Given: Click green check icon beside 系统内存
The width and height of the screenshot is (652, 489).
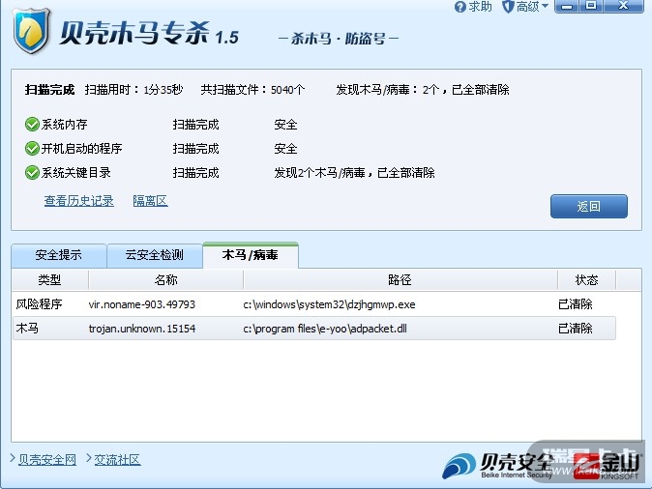Looking at the screenshot, I should (x=32, y=125).
